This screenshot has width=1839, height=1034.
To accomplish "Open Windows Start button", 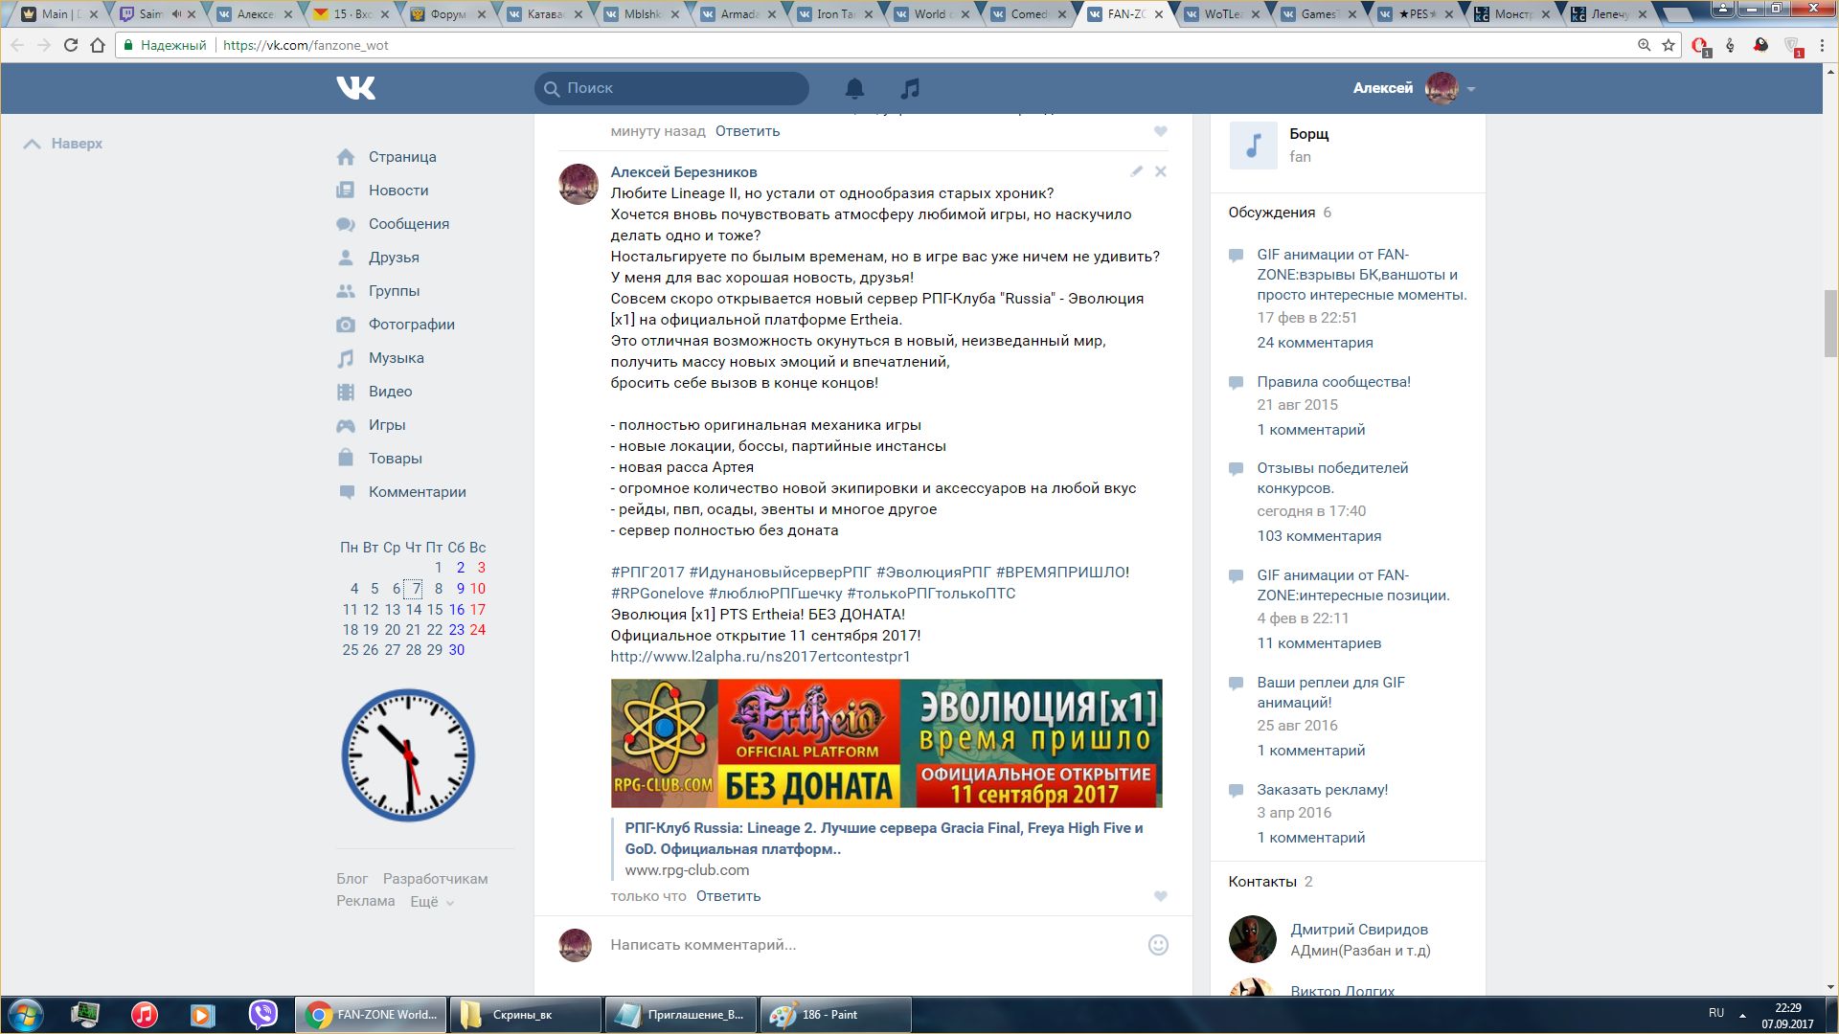I will [26, 1015].
